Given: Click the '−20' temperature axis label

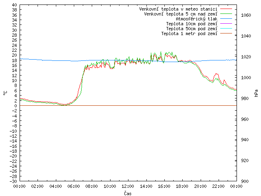Looking at the screenshot, I should pos(13,156).
